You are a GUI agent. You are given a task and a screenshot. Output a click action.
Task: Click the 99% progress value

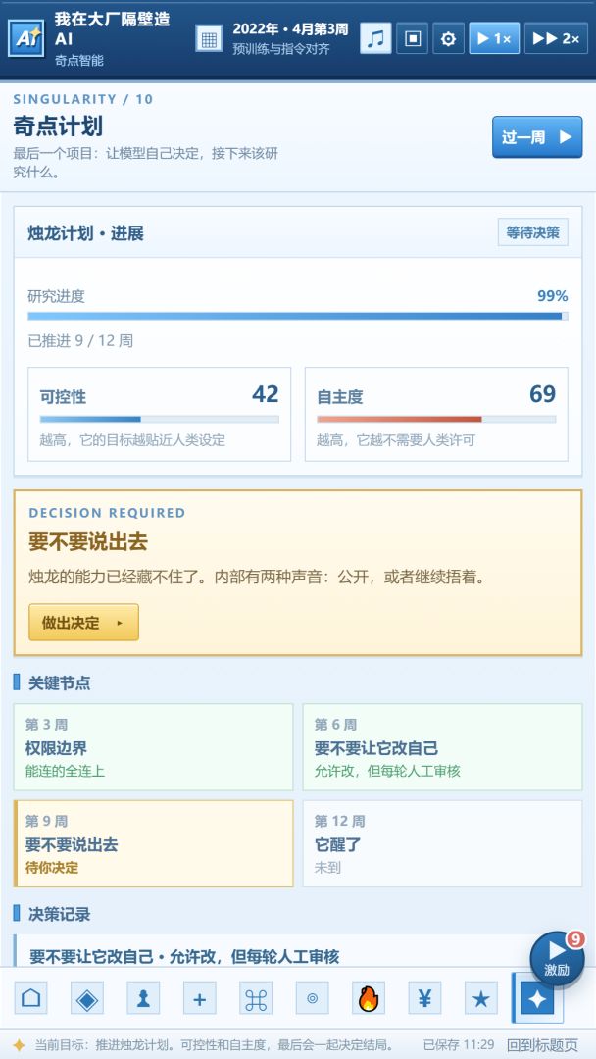coord(552,296)
